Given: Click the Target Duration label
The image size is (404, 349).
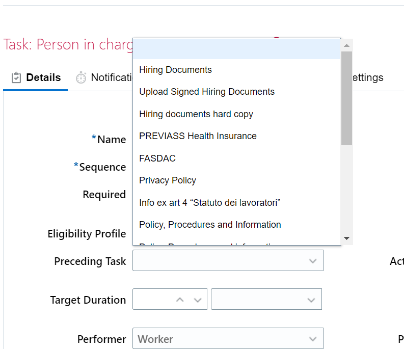Looking at the screenshot, I should click(x=88, y=300).
